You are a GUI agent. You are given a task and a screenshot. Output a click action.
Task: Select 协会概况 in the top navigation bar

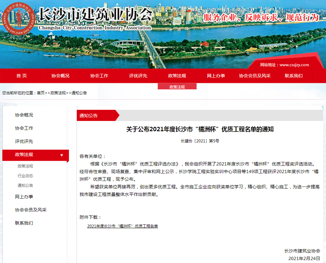click(60, 76)
